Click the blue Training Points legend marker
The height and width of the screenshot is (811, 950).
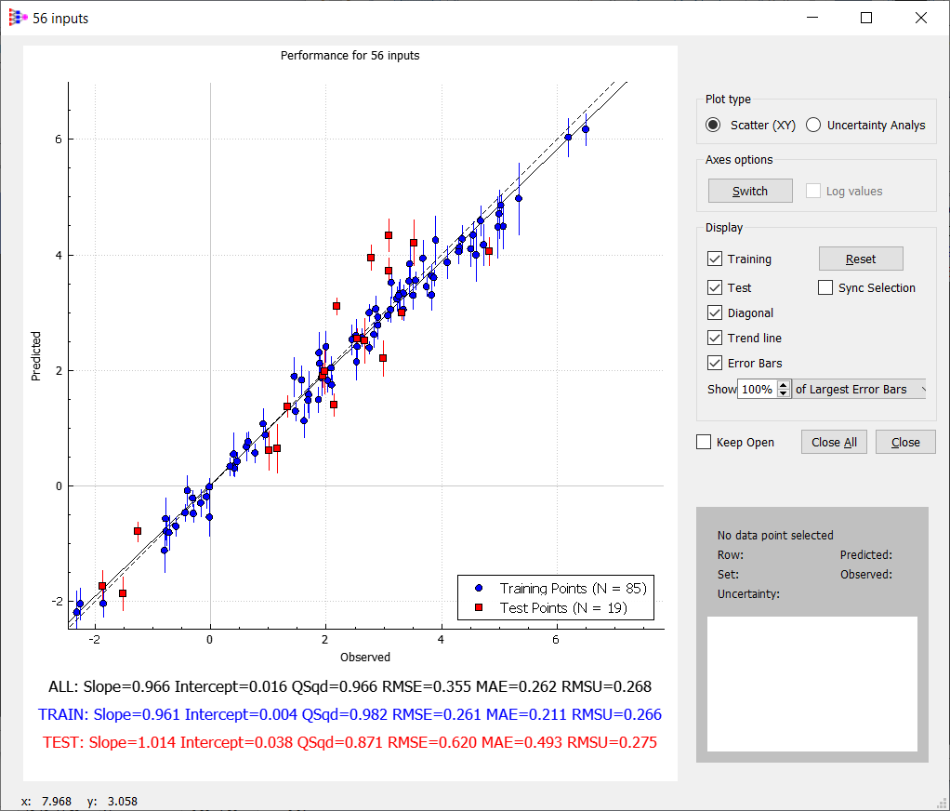(x=479, y=588)
